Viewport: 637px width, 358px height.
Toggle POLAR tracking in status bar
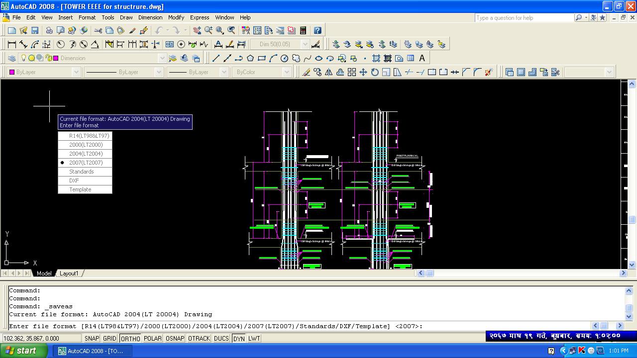click(x=152, y=339)
